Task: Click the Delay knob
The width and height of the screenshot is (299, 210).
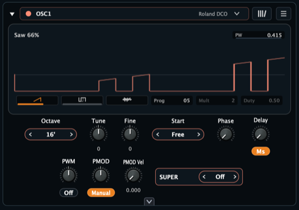Action: click(260, 134)
